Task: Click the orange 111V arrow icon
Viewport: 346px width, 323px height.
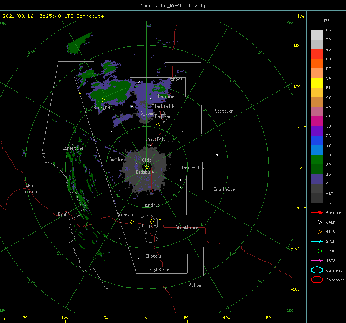Action: (x=317, y=232)
